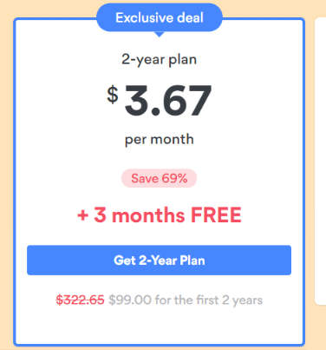
Task: Click the dollar sign beside the price
Action: (113, 95)
